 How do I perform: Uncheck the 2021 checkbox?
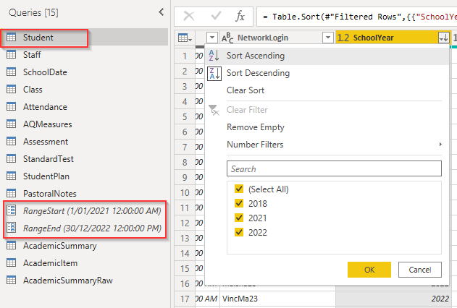239,218
